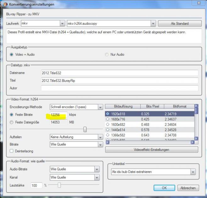Select Video + Audio output type

[x=12, y=54]
